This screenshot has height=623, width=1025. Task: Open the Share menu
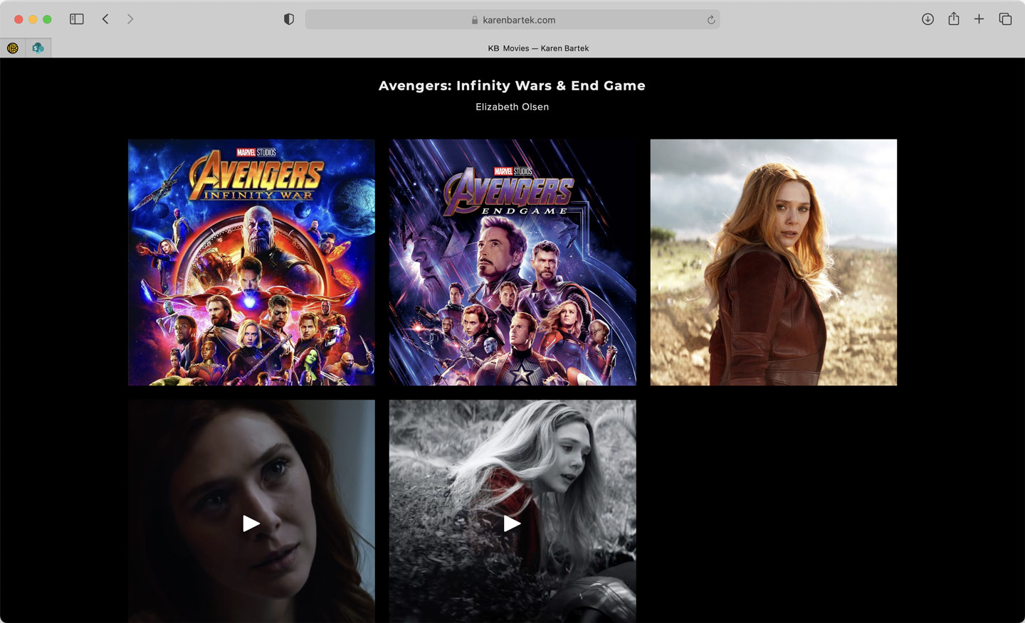tap(954, 19)
